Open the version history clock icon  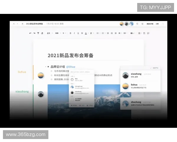point(137,24)
